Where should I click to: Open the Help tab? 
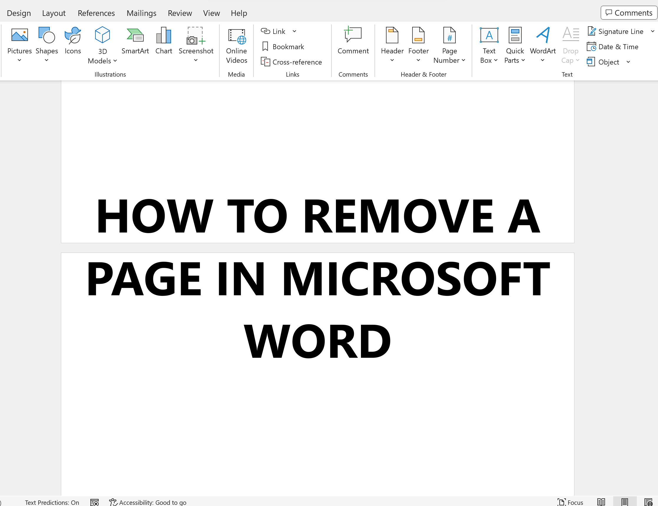(x=239, y=13)
